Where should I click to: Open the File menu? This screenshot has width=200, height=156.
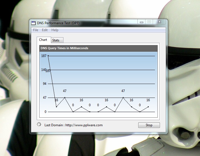[36, 30]
